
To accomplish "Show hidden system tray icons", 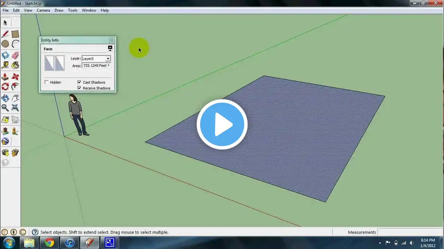I will coord(380,243).
